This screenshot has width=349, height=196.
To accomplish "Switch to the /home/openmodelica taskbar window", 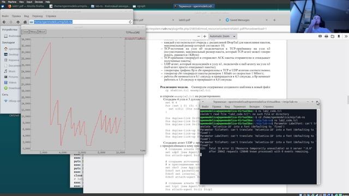I will point(69,6).
